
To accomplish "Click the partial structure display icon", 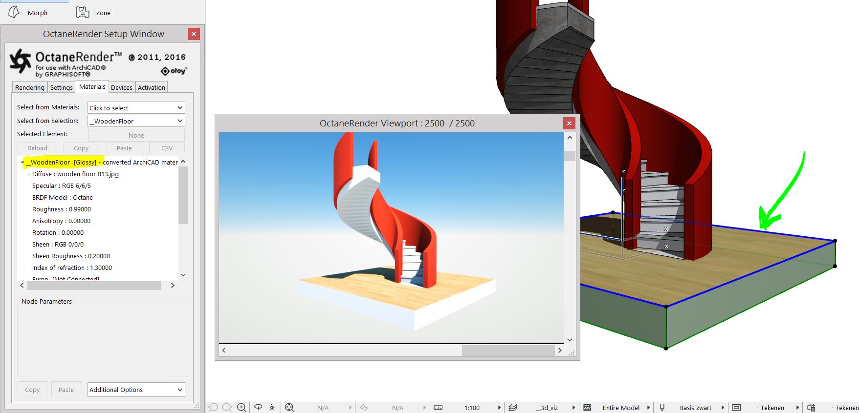I will pyautogui.click(x=588, y=408).
